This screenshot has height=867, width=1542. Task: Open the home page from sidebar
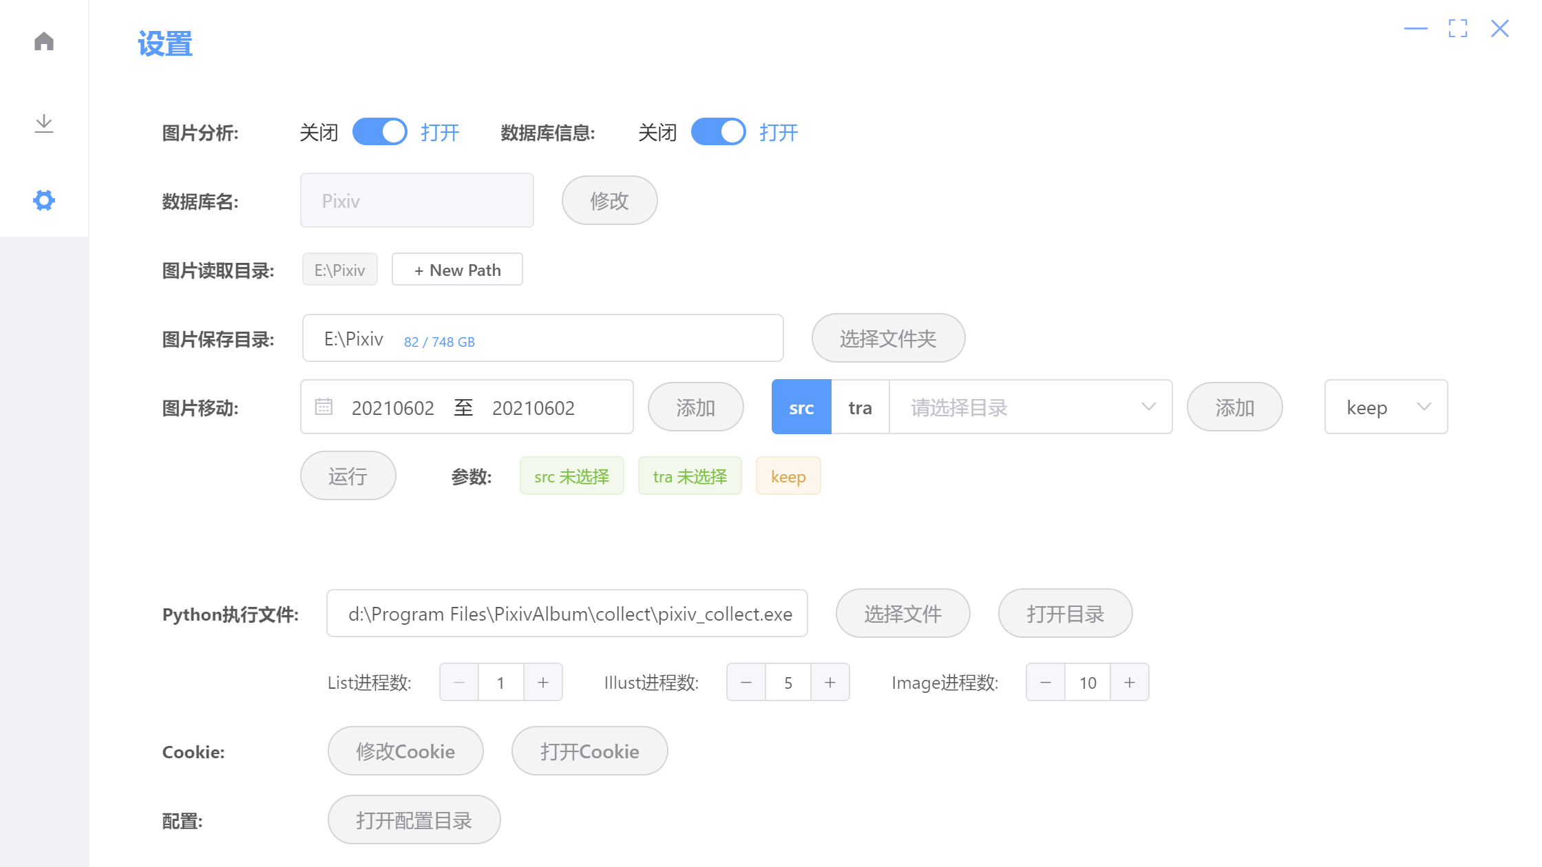click(x=44, y=41)
